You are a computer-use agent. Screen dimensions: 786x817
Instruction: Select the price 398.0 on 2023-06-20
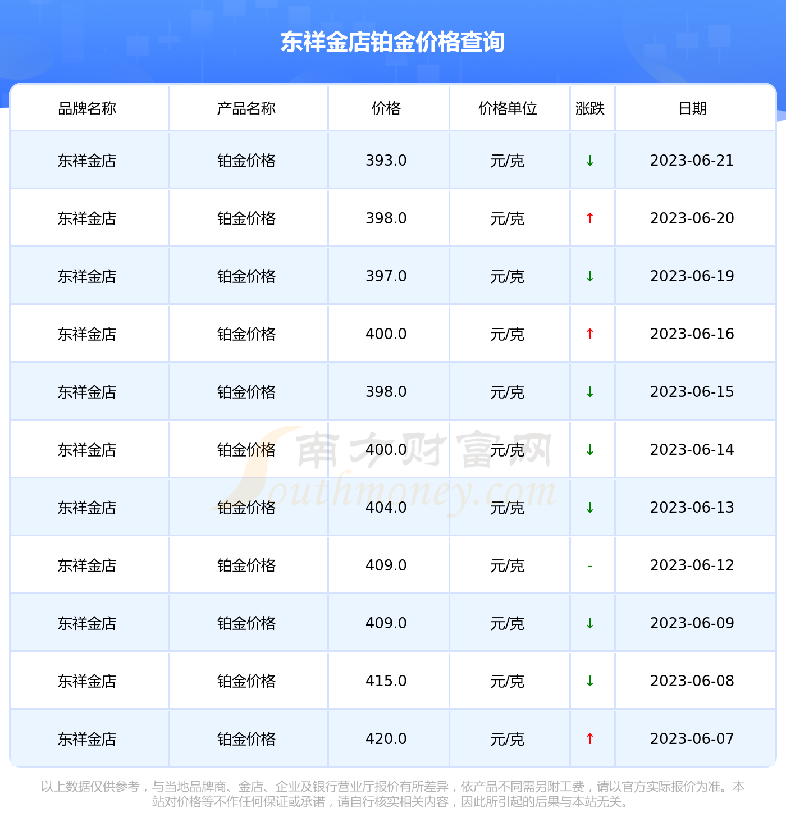point(386,218)
